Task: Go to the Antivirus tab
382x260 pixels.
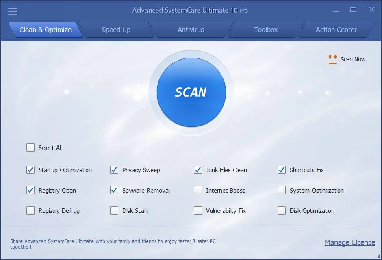Action: tap(191, 30)
